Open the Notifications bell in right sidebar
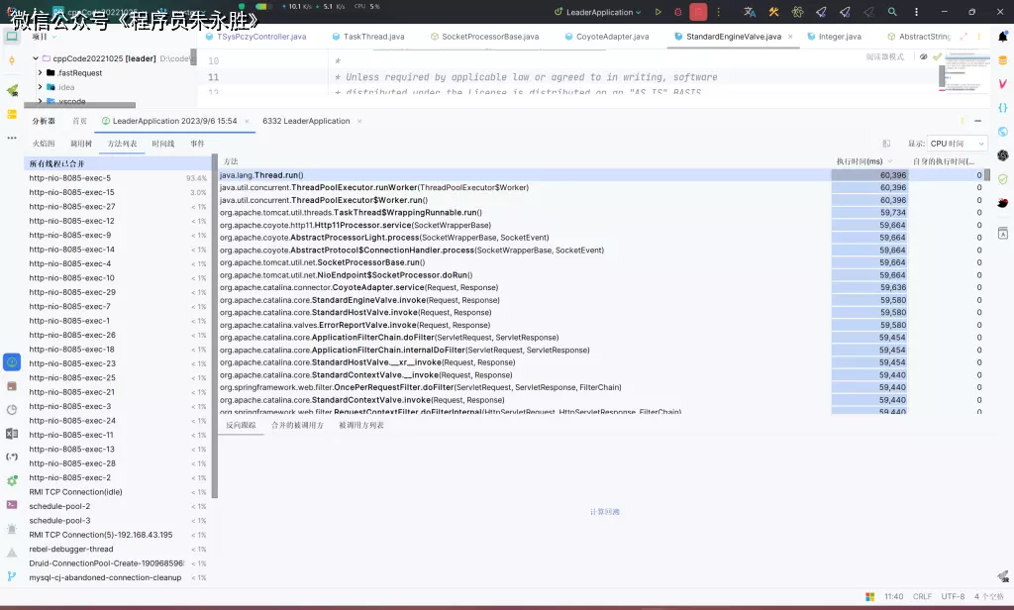This screenshot has height=610, width=1014. point(1002,36)
